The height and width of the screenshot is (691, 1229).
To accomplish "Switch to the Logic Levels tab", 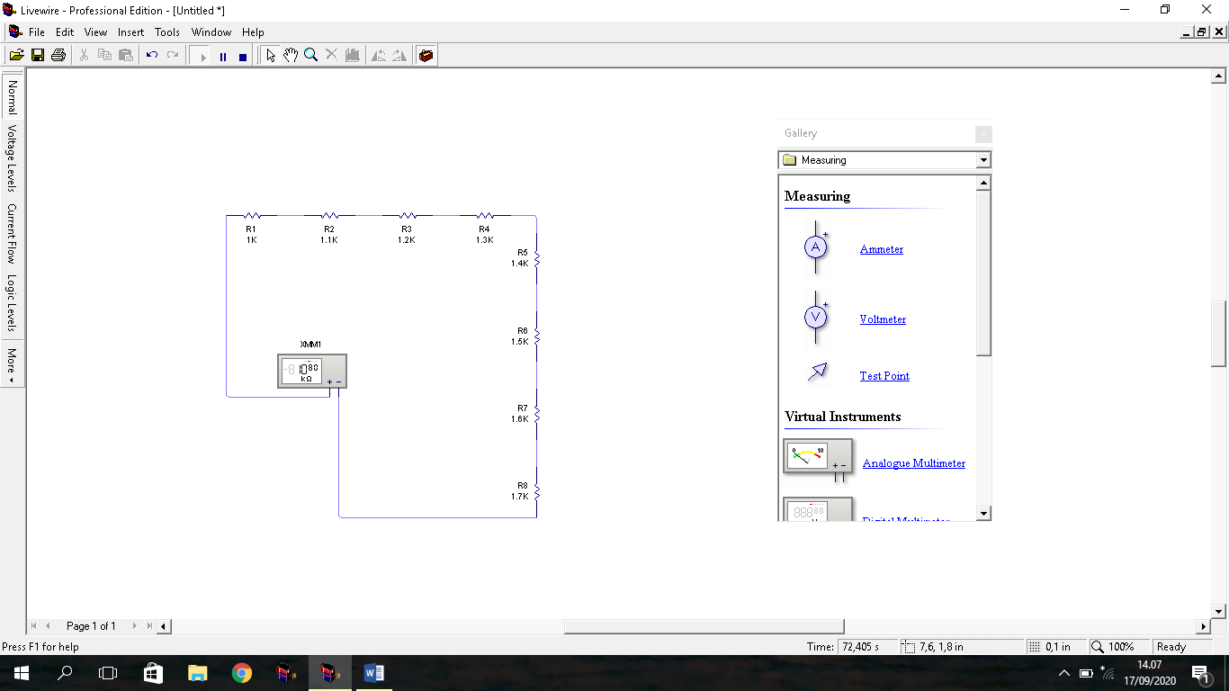I will [x=12, y=303].
